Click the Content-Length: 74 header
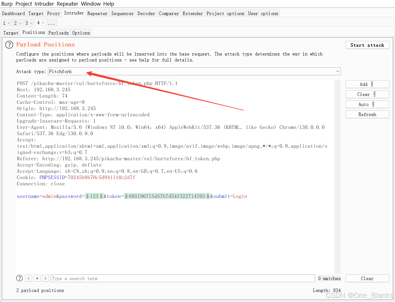This screenshot has height=302, width=395. click(42, 96)
